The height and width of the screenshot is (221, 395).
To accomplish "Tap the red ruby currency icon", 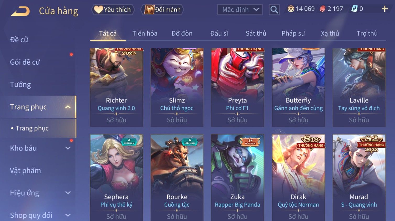I will click(x=322, y=9).
